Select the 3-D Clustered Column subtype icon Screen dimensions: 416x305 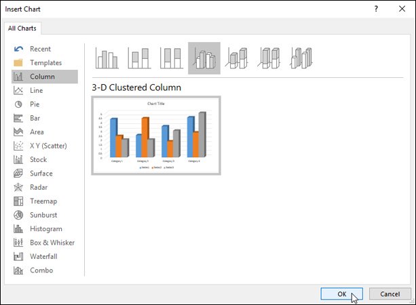point(204,59)
